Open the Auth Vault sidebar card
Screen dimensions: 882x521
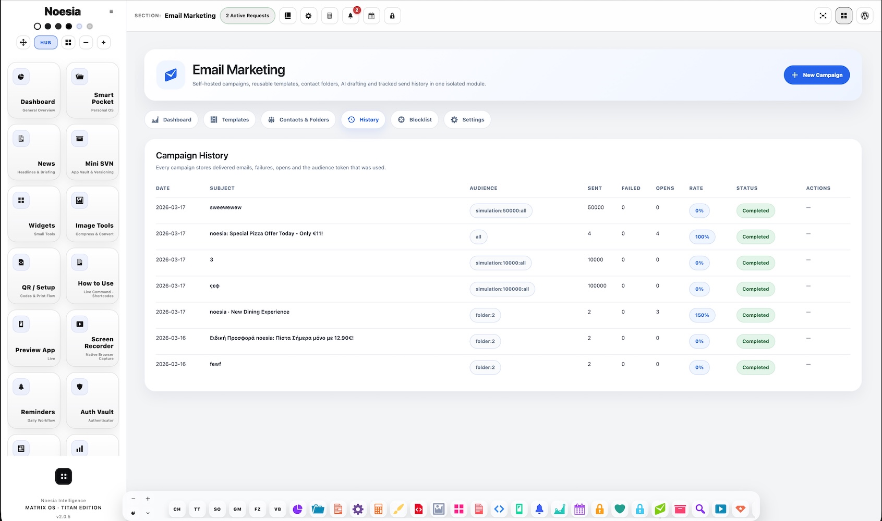(92, 400)
